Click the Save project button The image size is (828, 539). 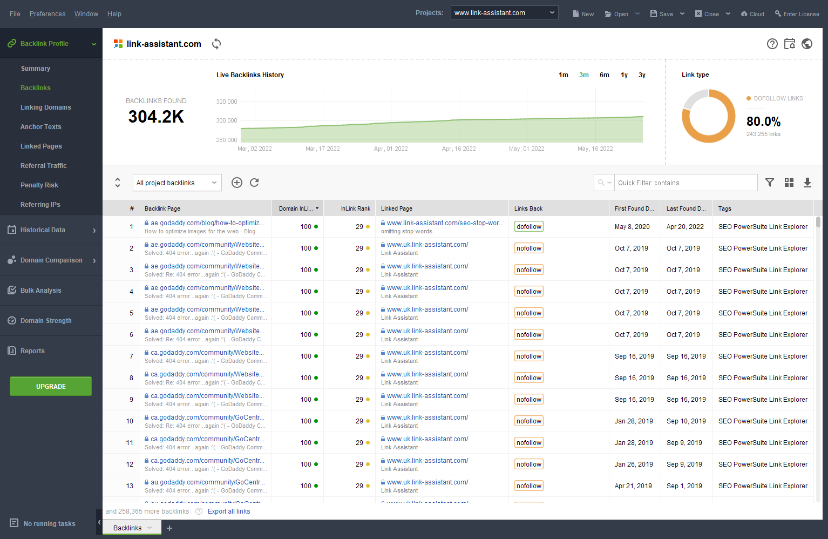pyautogui.click(x=662, y=14)
